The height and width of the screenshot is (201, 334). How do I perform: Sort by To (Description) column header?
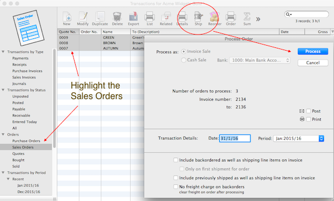coord(205,32)
